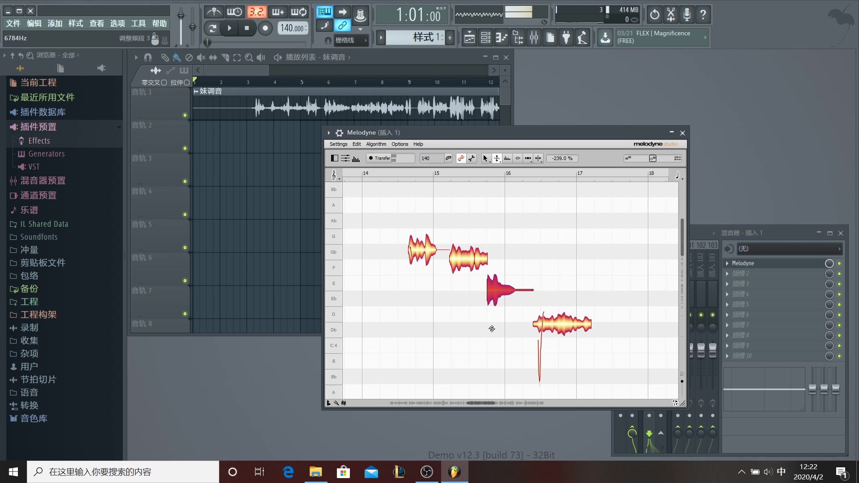Open the Generators folder in browser

click(x=46, y=154)
